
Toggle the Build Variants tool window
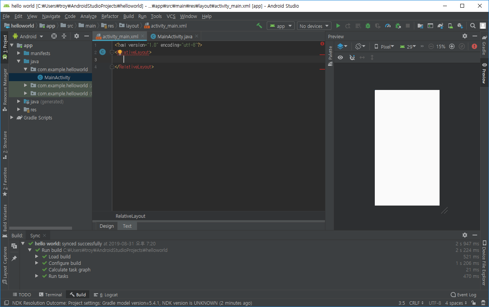(5, 221)
